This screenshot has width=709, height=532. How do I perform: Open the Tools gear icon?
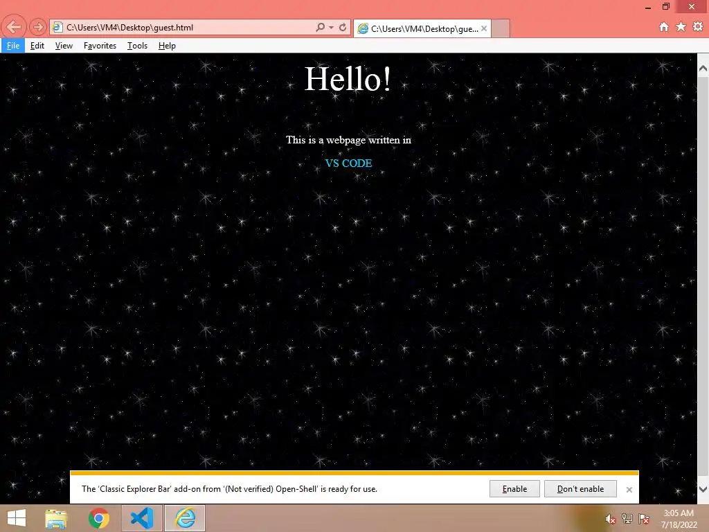pyautogui.click(x=698, y=27)
